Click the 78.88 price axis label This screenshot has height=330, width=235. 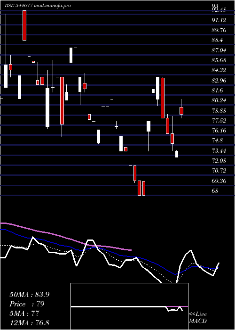pyautogui.click(x=219, y=110)
